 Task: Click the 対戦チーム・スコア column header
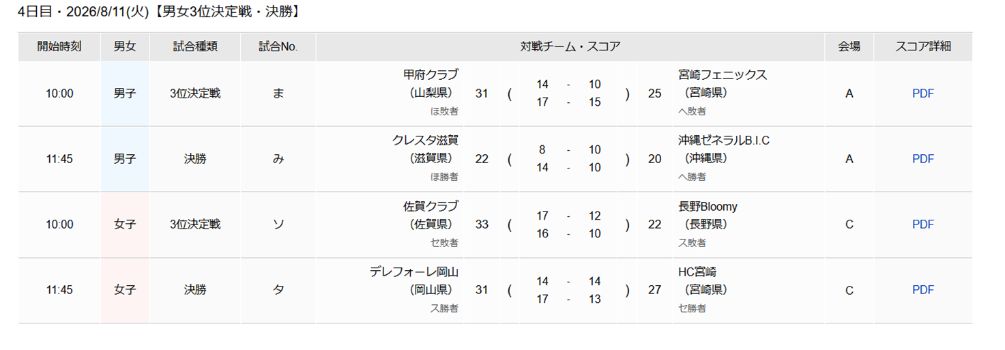click(x=570, y=47)
